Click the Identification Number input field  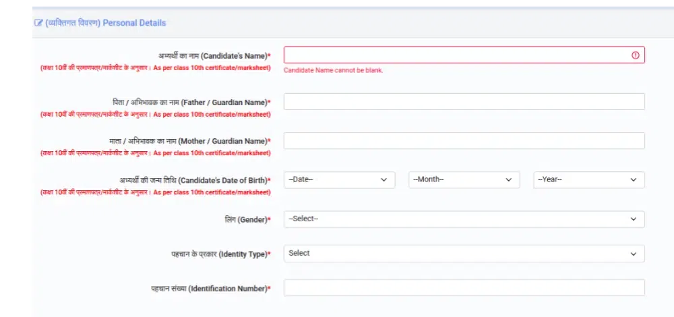(464, 288)
